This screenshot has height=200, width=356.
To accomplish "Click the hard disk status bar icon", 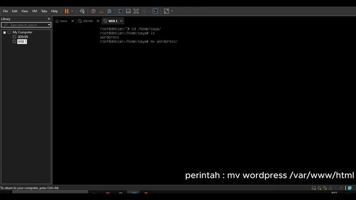I will (x=314, y=188).
